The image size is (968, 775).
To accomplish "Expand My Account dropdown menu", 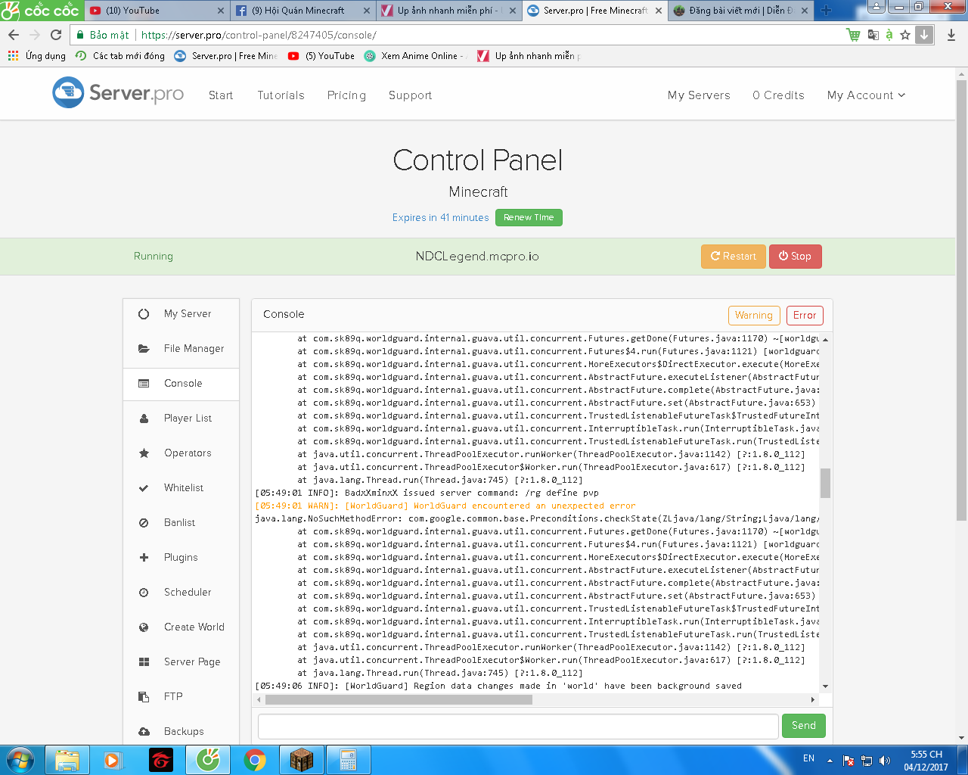I will (x=866, y=95).
